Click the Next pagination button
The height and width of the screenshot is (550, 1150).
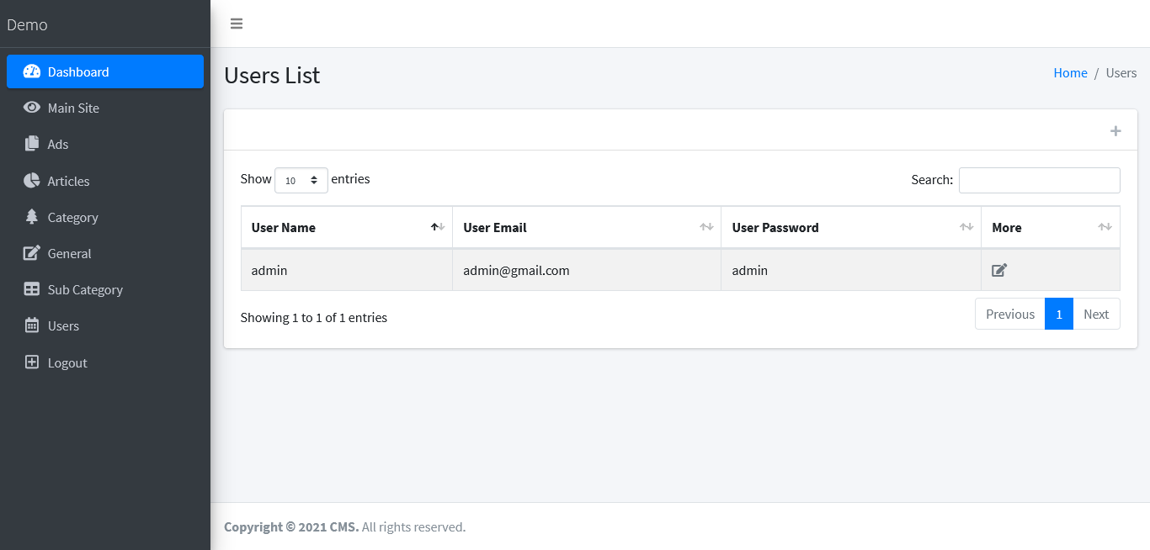pyautogui.click(x=1096, y=314)
